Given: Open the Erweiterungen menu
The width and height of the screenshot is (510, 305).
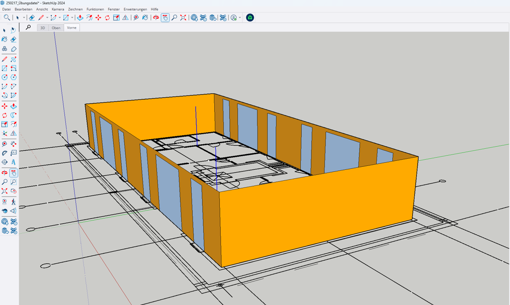Looking at the screenshot, I should pos(135,9).
